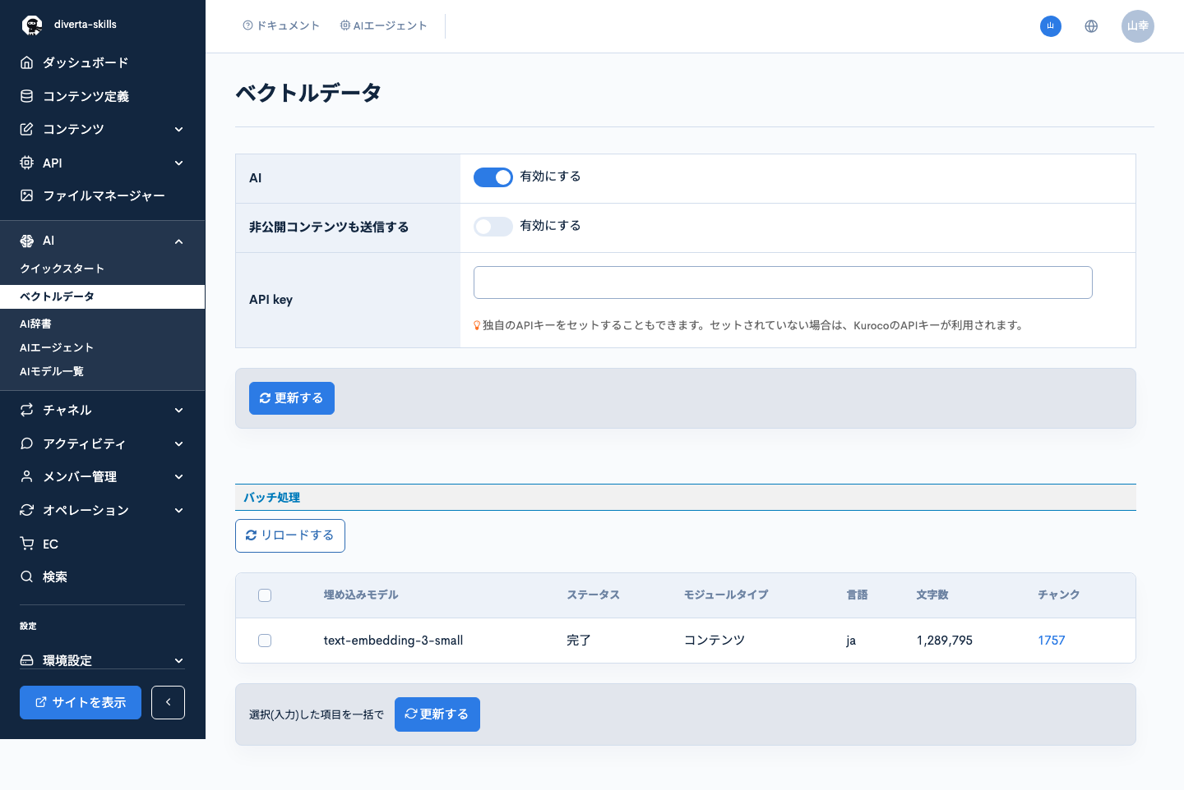This screenshot has width=1184, height=790.
Task: Click the 環境設定 drive icon
Action: tap(27, 660)
